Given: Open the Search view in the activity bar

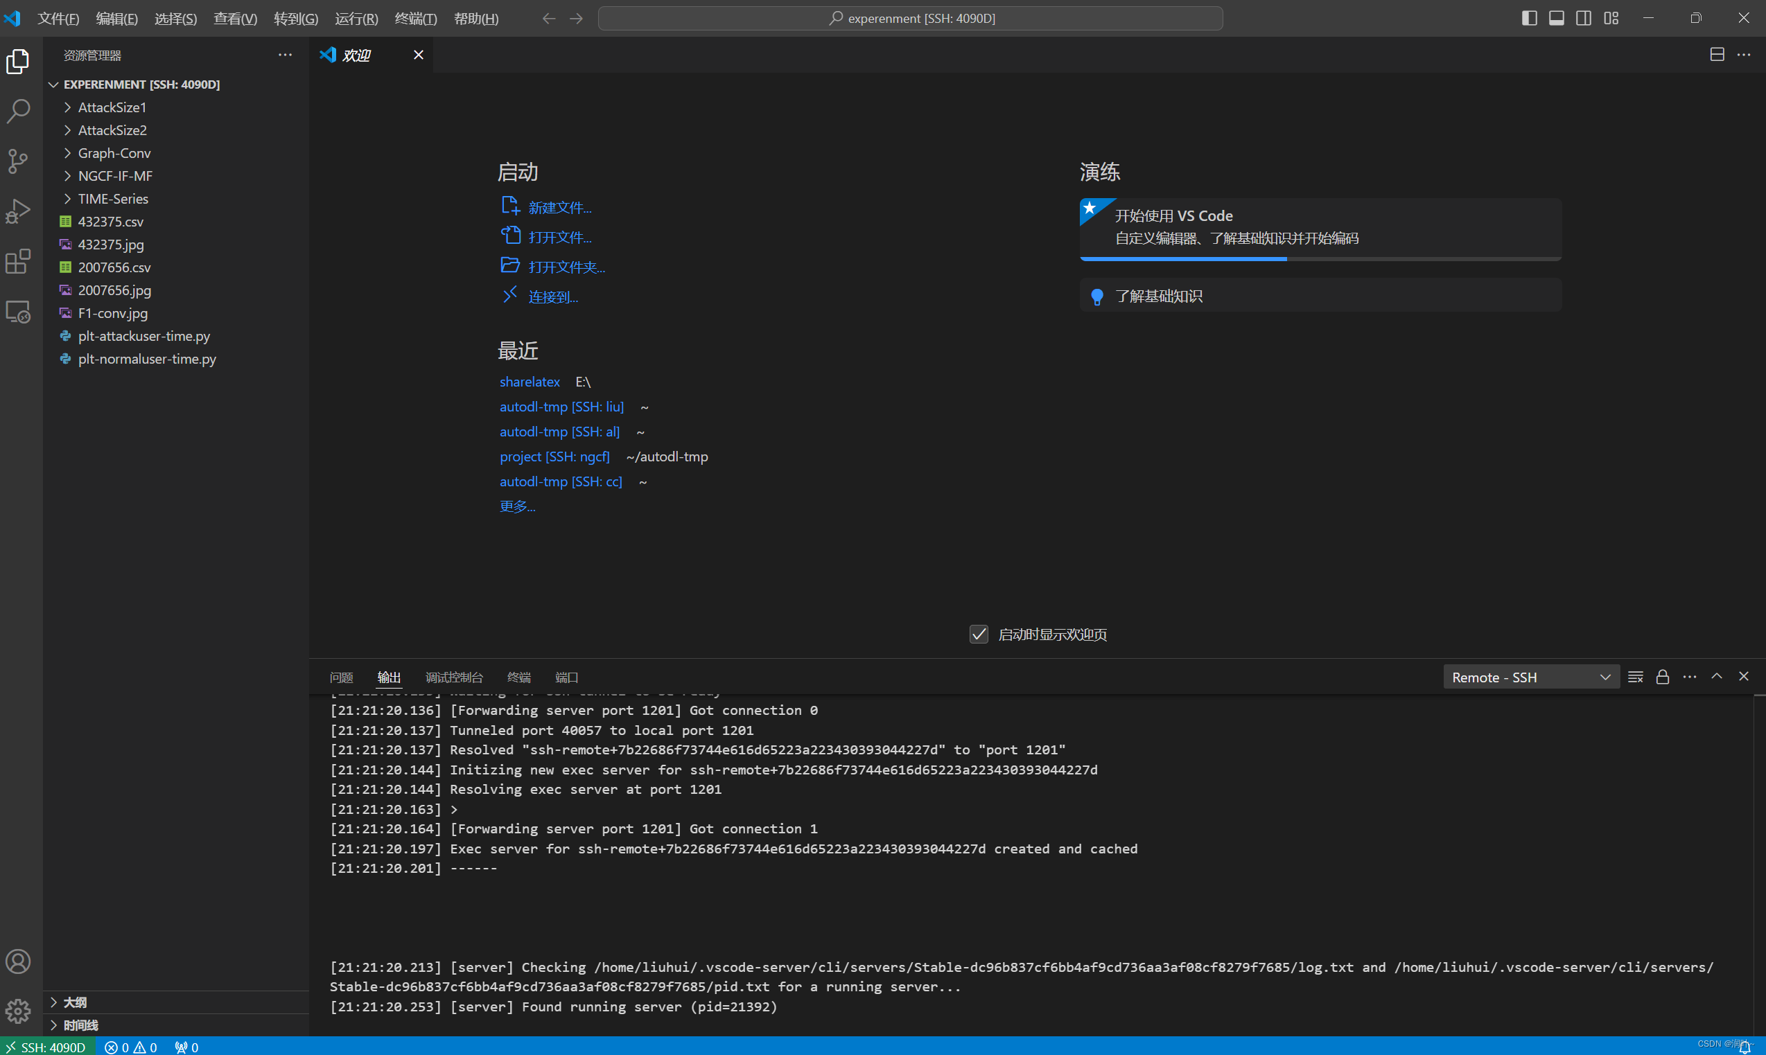Looking at the screenshot, I should click(x=18, y=111).
